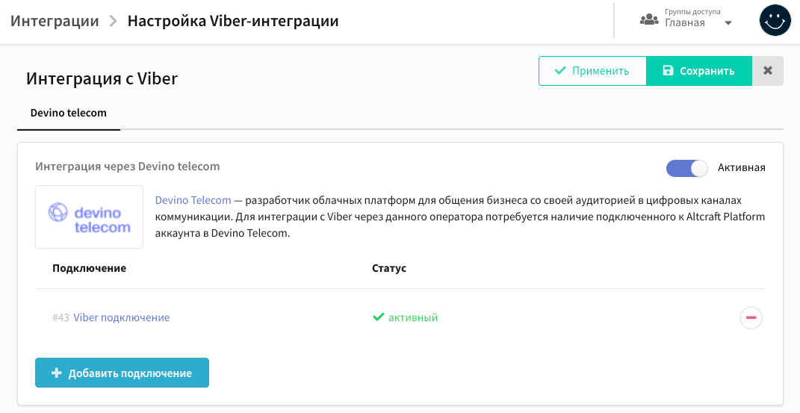The width and height of the screenshot is (800, 413).
Task: Click the Добавить подключение button
Action: (x=122, y=373)
